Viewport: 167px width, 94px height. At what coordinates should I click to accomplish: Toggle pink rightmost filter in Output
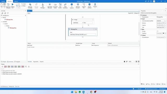23,67
